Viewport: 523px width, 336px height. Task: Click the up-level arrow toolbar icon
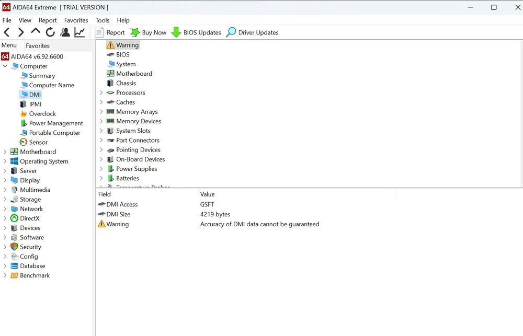(36, 32)
